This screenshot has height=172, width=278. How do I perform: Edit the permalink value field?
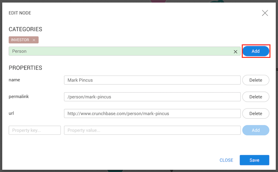(152, 97)
